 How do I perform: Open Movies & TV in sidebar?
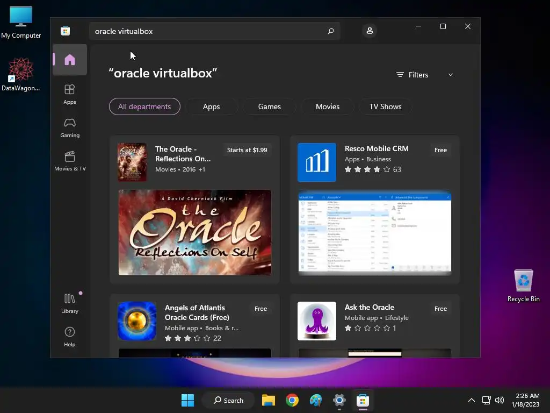[x=70, y=161]
